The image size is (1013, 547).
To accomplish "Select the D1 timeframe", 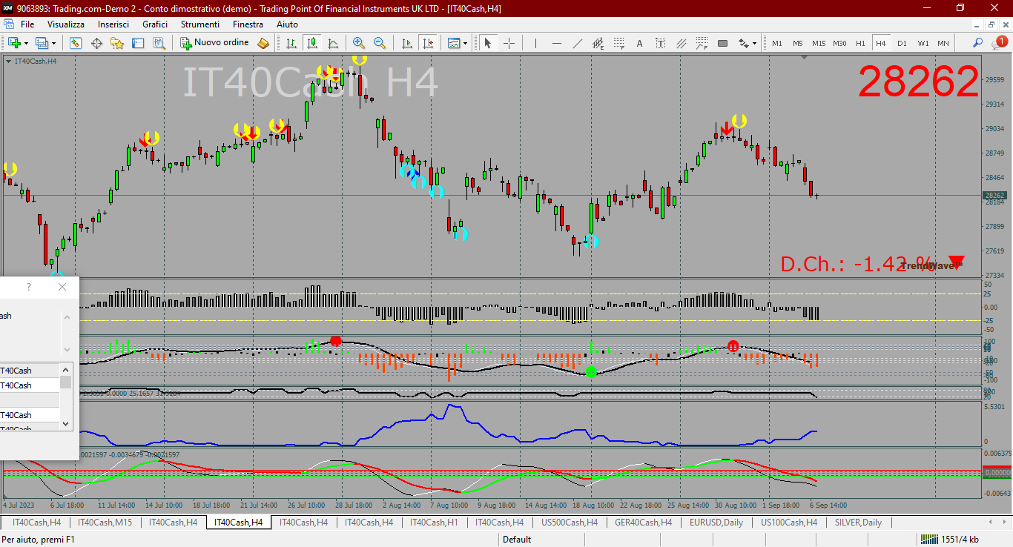I will pyautogui.click(x=902, y=43).
